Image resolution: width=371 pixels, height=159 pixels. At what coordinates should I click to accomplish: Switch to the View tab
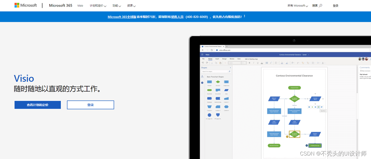tap(239, 59)
